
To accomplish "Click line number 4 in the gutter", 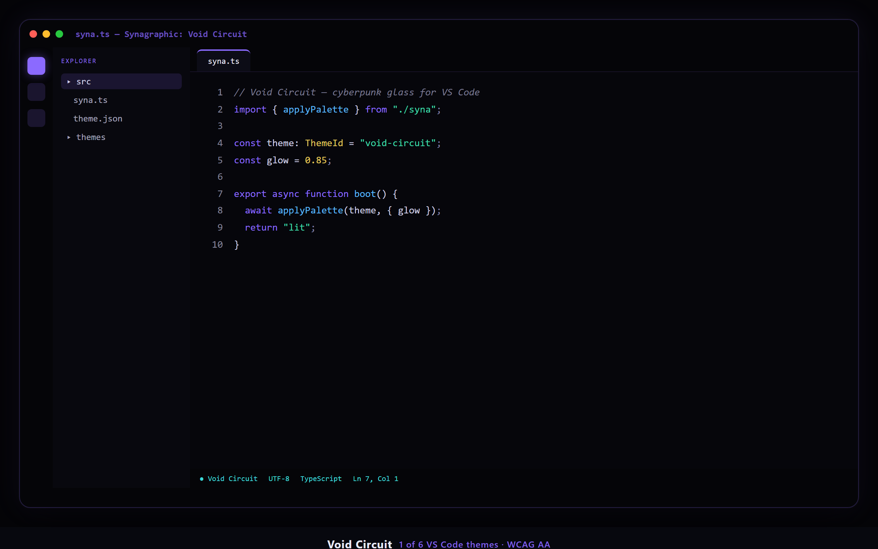I will pyautogui.click(x=220, y=143).
